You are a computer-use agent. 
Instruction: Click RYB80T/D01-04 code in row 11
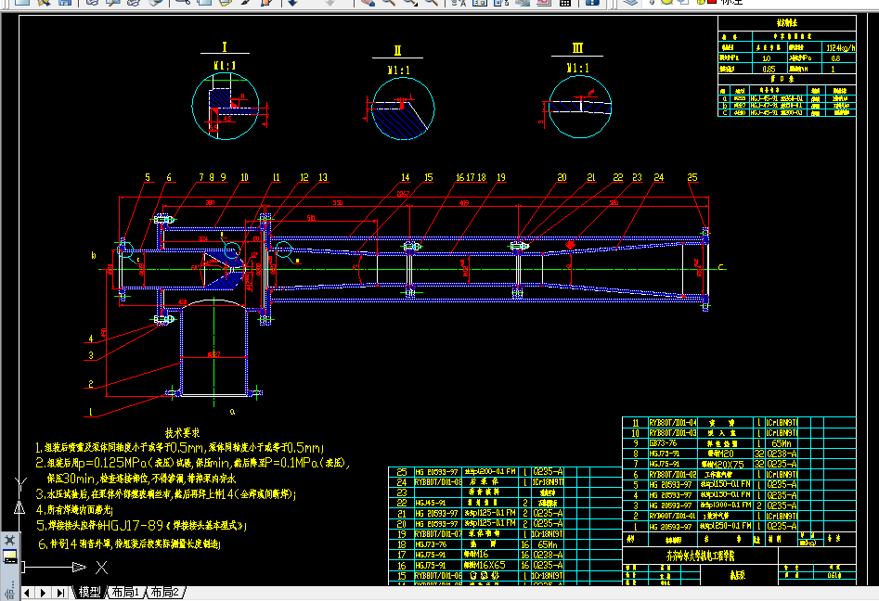pyautogui.click(x=673, y=422)
